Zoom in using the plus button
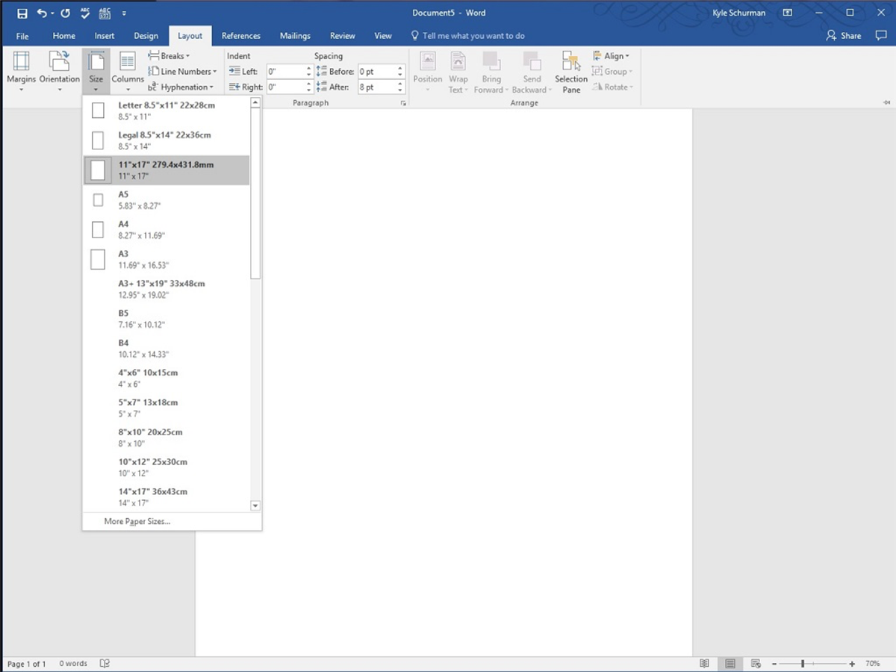Viewport: 896px width, 672px height. [851, 663]
